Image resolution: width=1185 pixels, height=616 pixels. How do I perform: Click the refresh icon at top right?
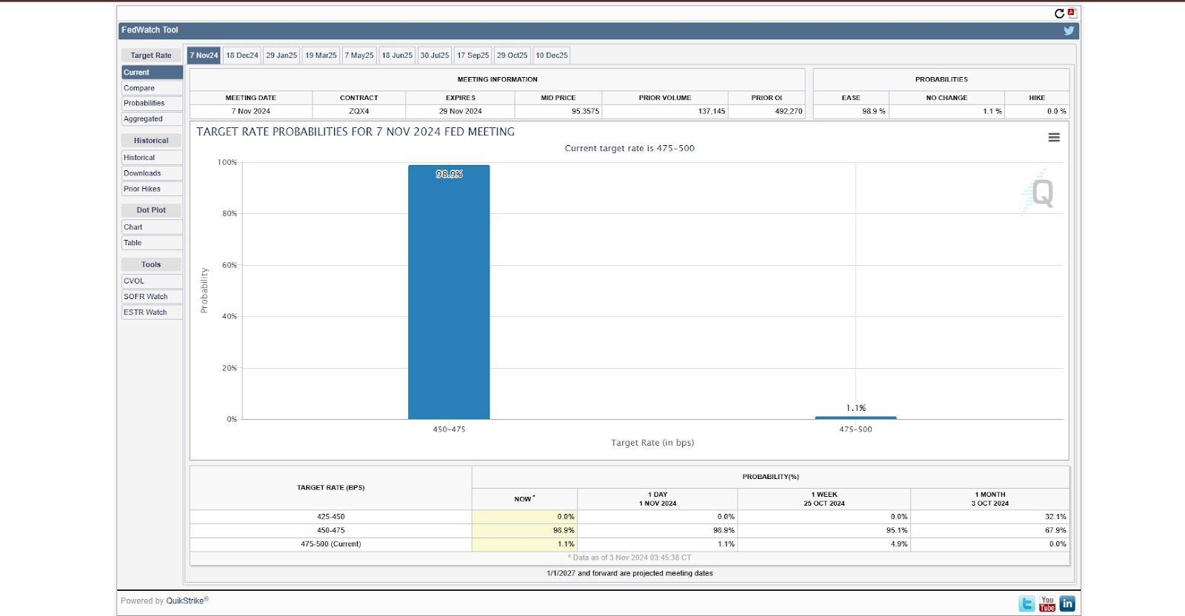[x=1059, y=13]
